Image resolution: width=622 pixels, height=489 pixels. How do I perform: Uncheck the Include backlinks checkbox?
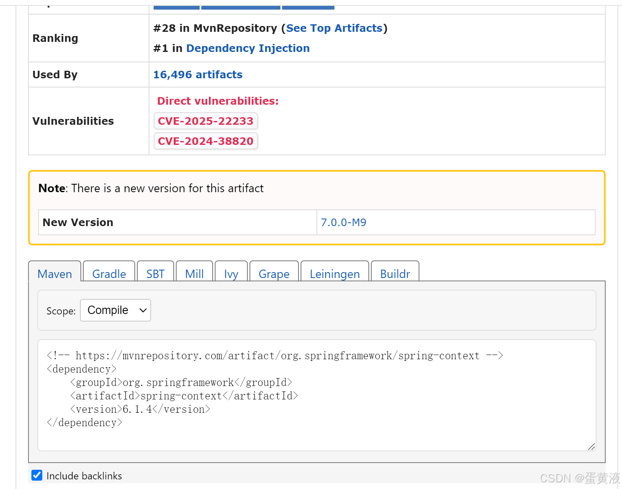37,475
